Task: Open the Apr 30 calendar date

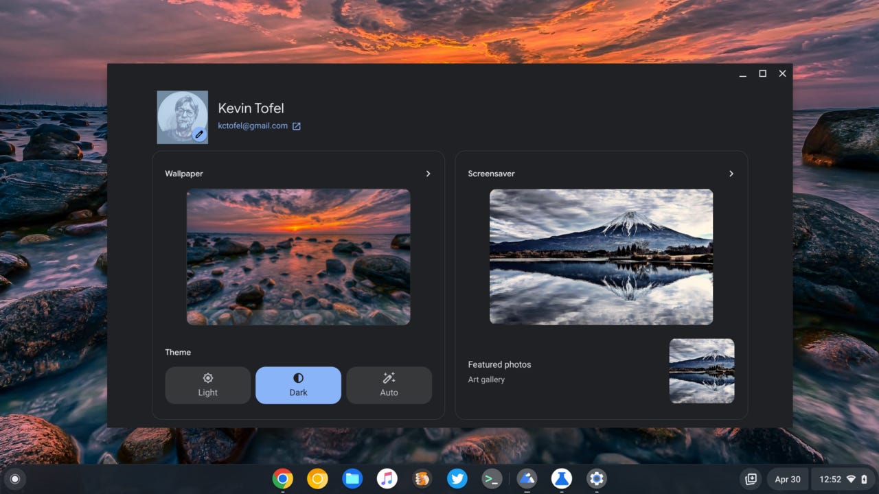Action: [x=788, y=479]
